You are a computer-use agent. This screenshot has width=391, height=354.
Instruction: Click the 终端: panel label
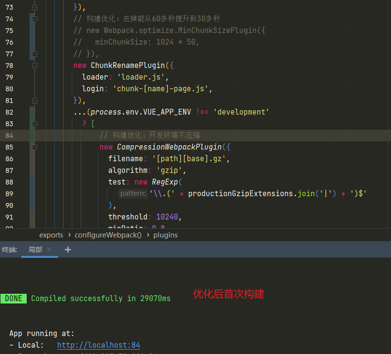point(10,250)
